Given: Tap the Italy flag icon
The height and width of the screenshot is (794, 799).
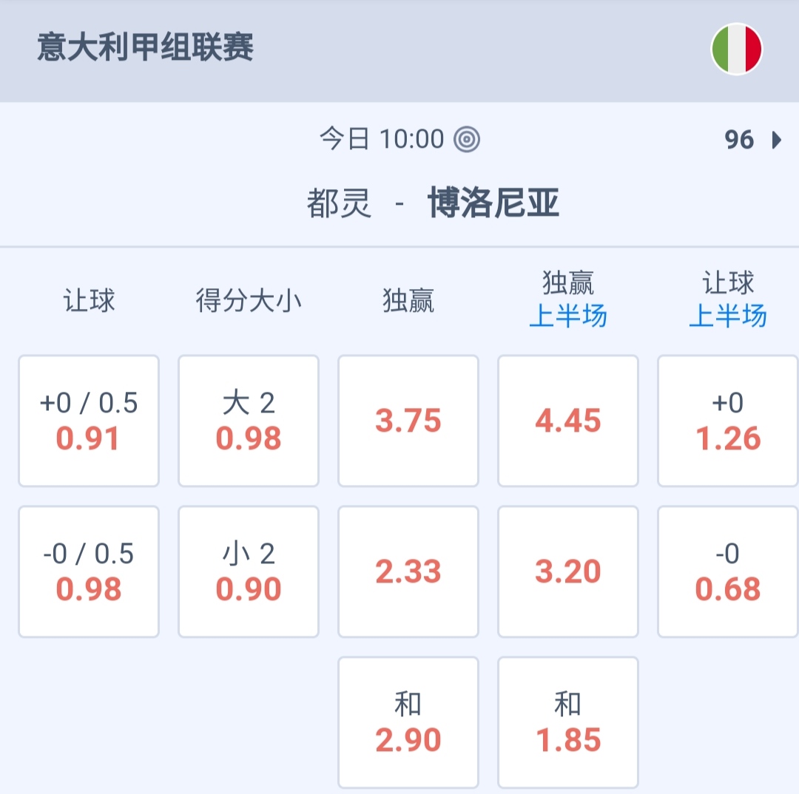Looking at the screenshot, I should point(736,49).
